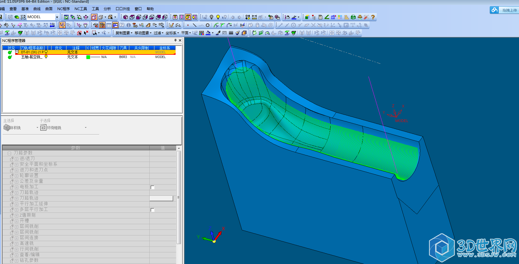Click the green flat shape icon beside MODEL
The width and height of the screenshot is (519, 264).
[17, 17]
